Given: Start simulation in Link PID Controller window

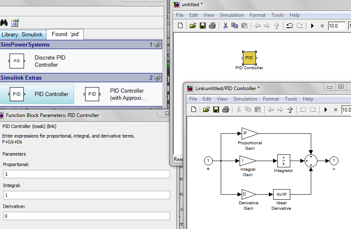Looking at the screenshot, I should [326, 109].
